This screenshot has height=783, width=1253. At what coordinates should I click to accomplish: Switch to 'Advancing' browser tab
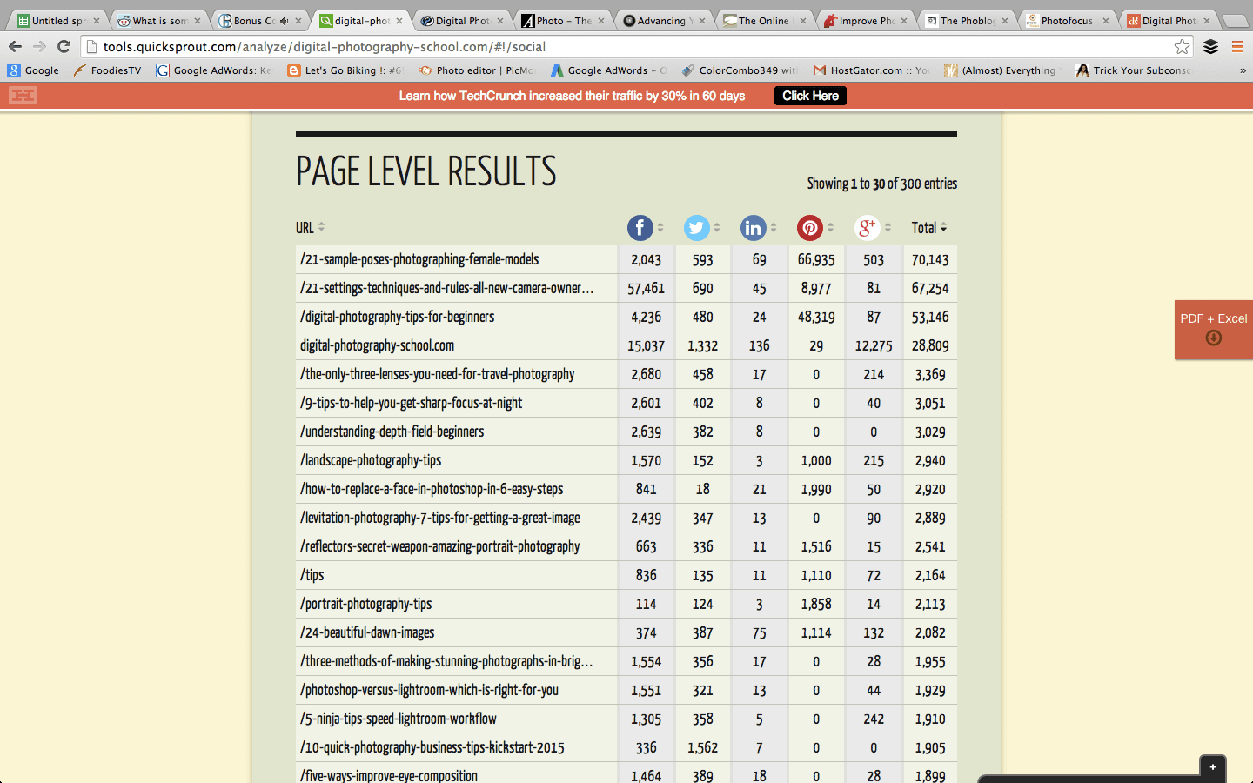(663, 21)
